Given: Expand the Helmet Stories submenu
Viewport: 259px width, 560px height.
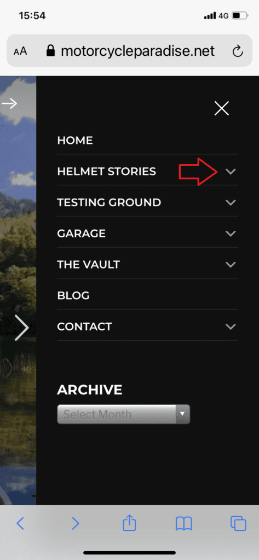Looking at the screenshot, I should click(x=231, y=171).
